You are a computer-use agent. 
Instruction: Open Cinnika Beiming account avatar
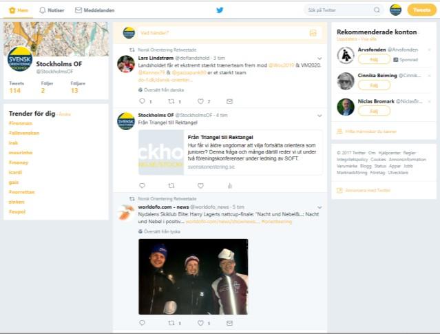346,81
